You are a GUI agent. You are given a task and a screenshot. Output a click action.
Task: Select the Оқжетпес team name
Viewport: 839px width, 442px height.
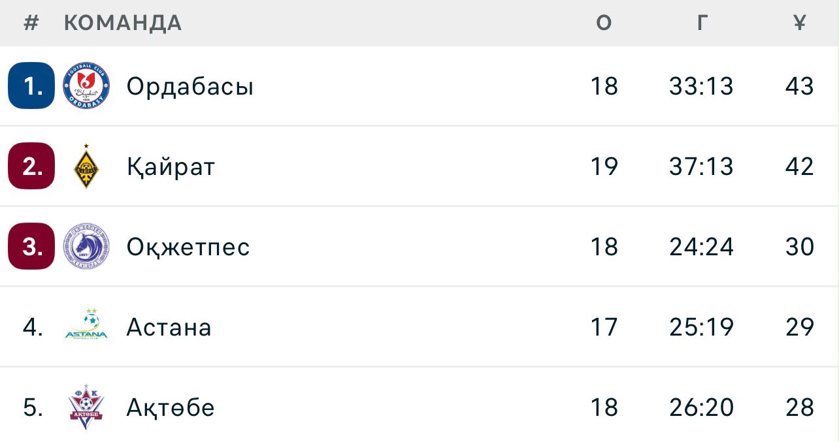pos(188,247)
